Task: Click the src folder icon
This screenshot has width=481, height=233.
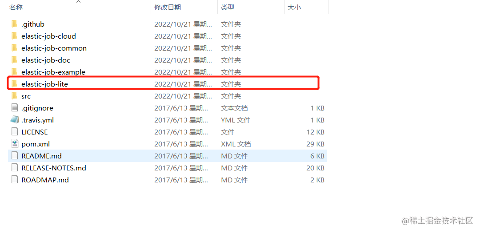Action: pos(14,96)
